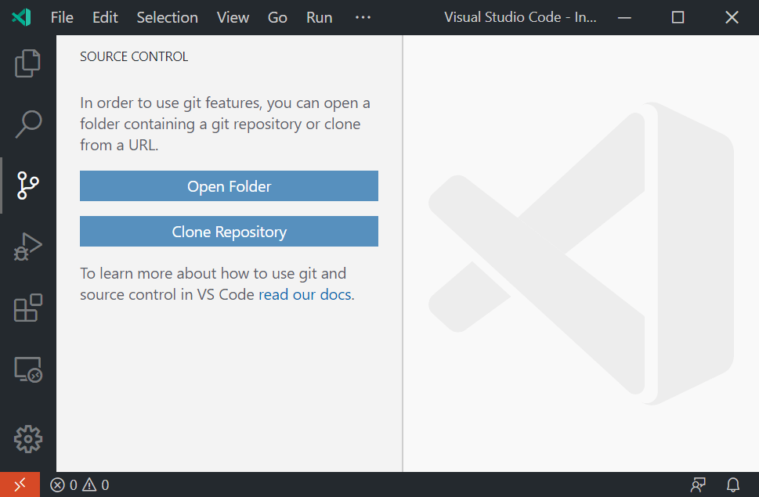Open the Explorer view in the activity bar
The image size is (759, 497).
[28, 63]
